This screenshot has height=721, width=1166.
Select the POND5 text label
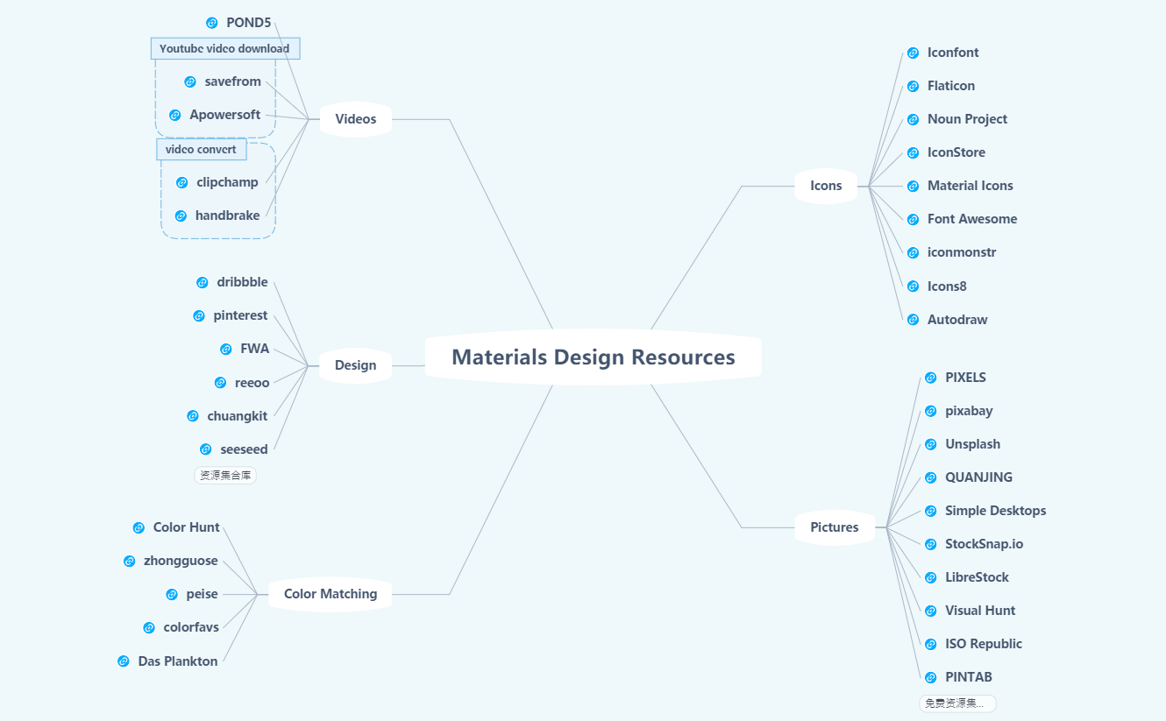coord(249,23)
